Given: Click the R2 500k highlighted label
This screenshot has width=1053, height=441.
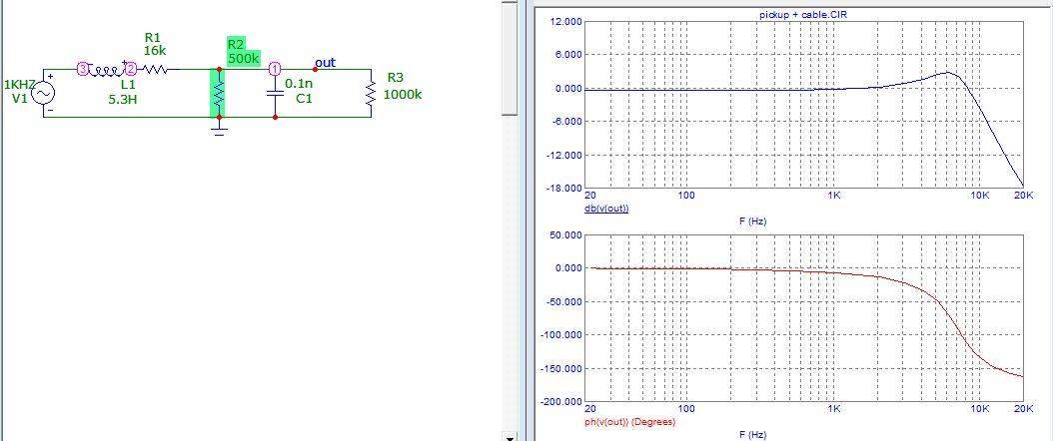Looking at the screenshot, I should [243, 52].
